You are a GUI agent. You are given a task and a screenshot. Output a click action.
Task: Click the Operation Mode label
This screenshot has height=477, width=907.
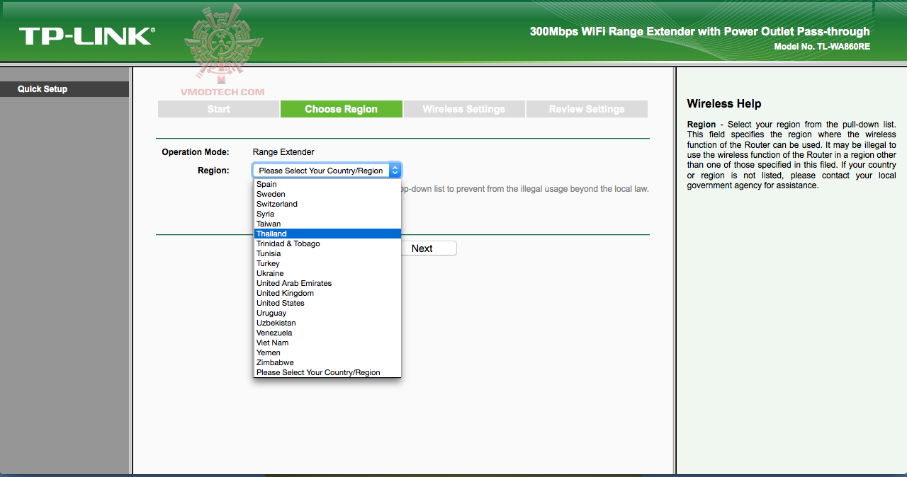(196, 152)
